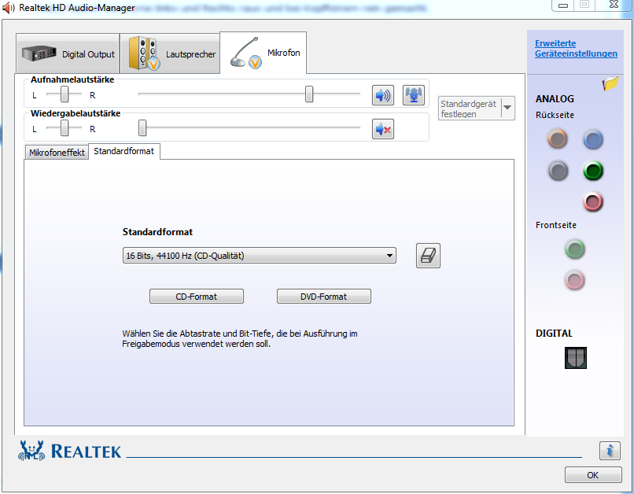Click the Realtek crab logo
634x494 pixels.
tap(31, 450)
